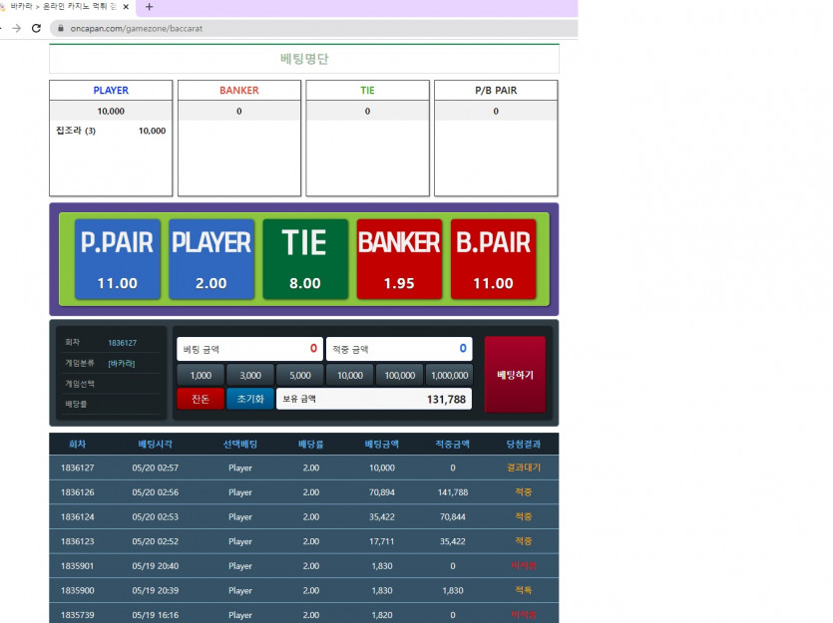
Task: Click bet amount 35,422
Action: [x=382, y=516]
